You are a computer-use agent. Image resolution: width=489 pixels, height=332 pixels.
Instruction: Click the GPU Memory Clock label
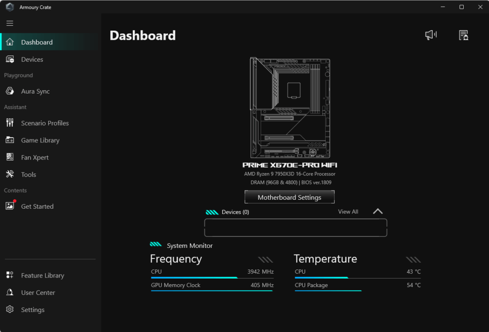tap(176, 285)
